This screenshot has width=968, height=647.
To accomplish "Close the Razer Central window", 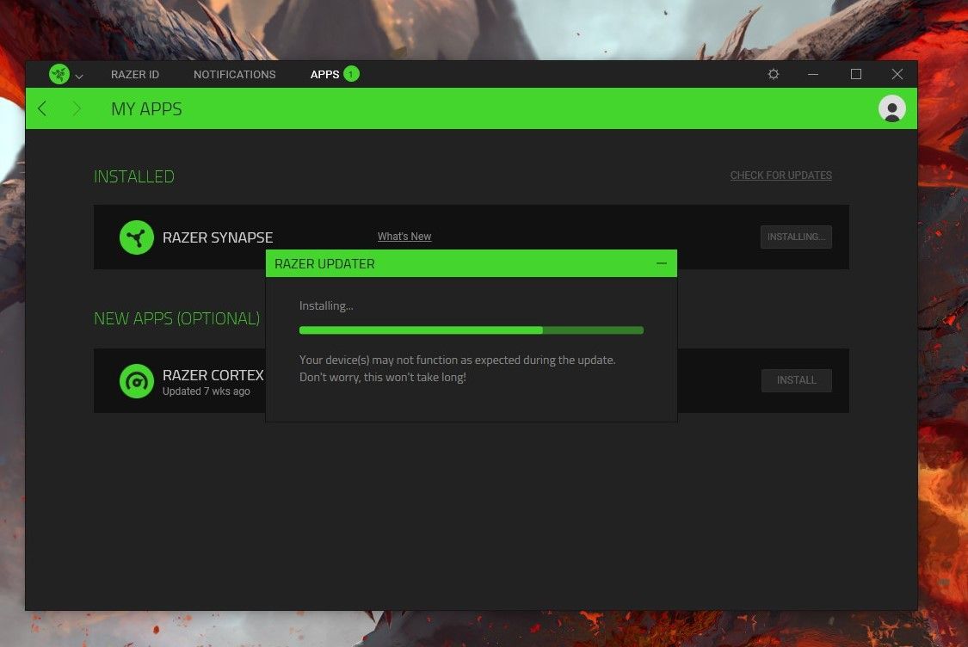I will [x=897, y=74].
